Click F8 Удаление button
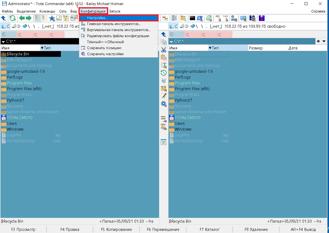 coord(256,230)
